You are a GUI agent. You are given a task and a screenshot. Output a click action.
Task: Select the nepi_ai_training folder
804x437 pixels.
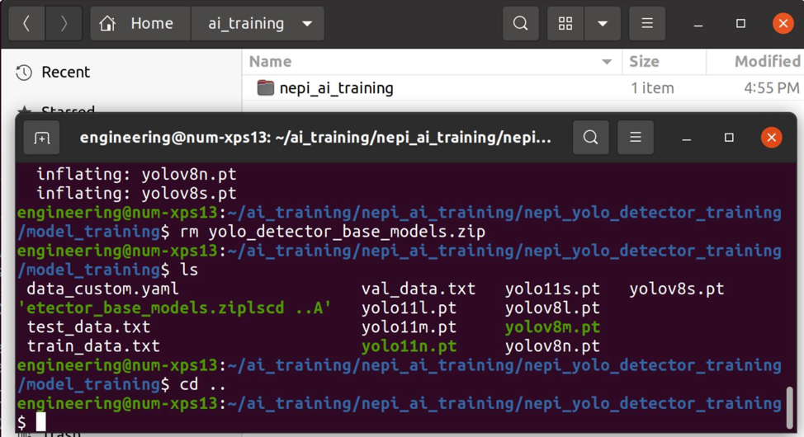point(335,88)
